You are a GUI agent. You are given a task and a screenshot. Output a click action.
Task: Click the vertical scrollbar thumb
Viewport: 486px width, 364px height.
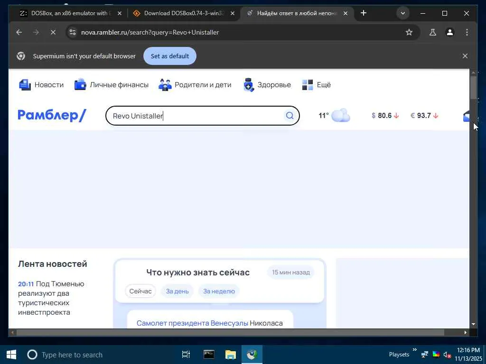point(473,88)
